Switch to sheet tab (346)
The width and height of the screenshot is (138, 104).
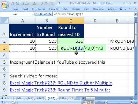[41, 98]
